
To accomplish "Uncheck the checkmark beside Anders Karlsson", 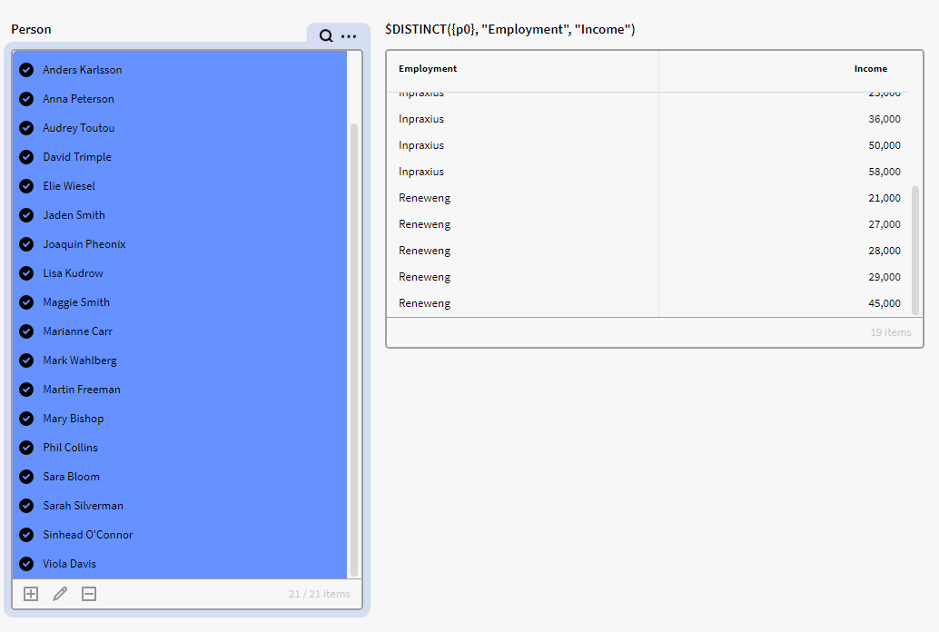I will (26, 70).
